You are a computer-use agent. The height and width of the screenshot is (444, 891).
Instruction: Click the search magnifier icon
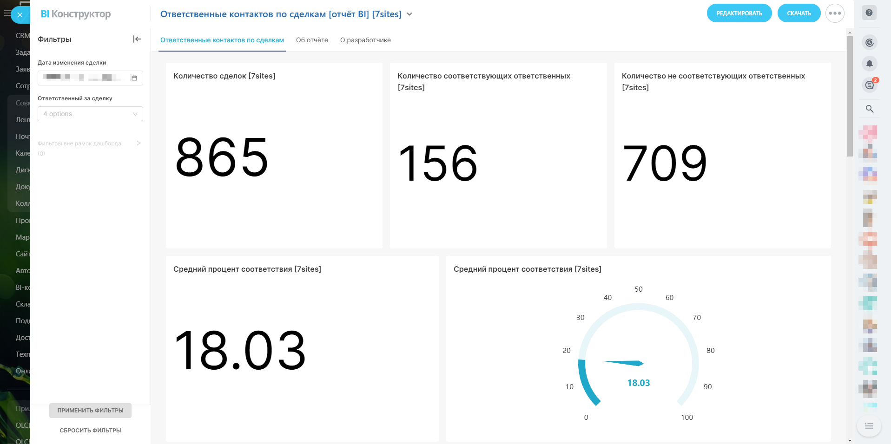tap(869, 109)
